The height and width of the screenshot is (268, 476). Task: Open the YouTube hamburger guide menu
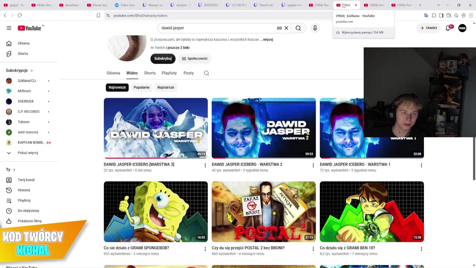click(9, 28)
